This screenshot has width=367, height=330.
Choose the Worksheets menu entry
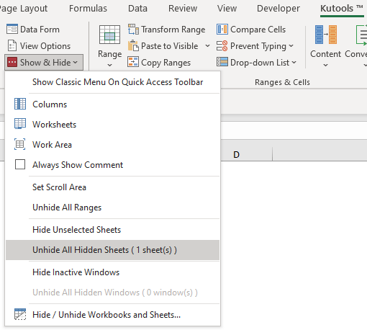point(112,124)
